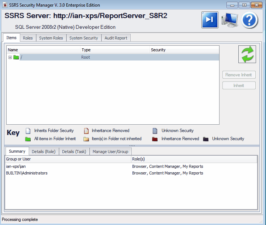266x225 pixels.
Task: Click the Name column header
Action: 44,50
